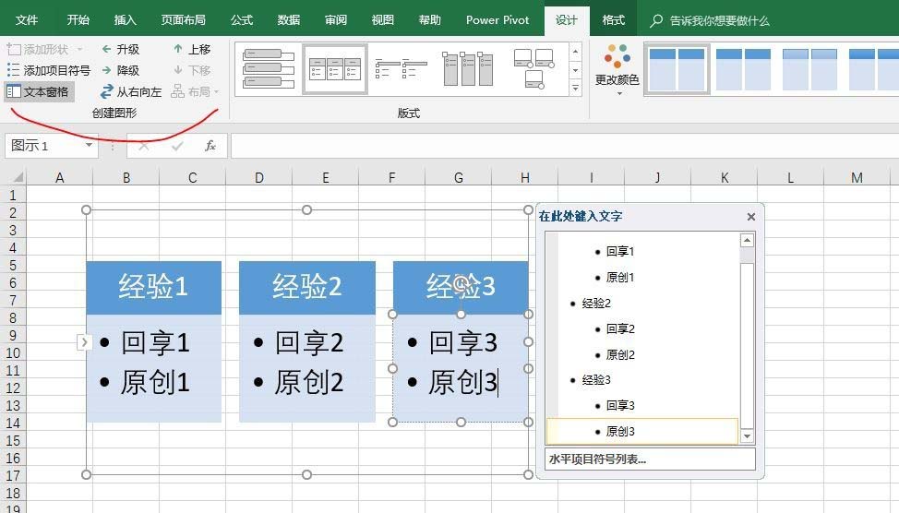
Task: Open the Name Box dropdown arrow
Action: click(x=90, y=146)
